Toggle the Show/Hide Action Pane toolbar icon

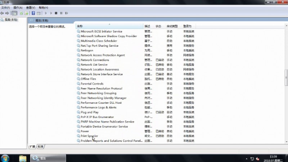click(39, 13)
